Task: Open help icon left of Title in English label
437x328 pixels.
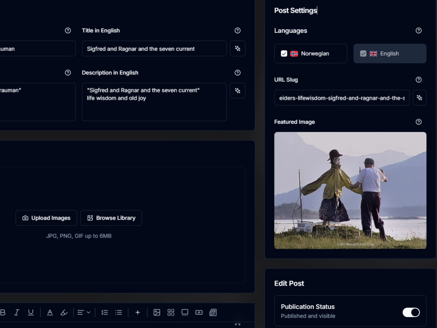Action: (68, 31)
